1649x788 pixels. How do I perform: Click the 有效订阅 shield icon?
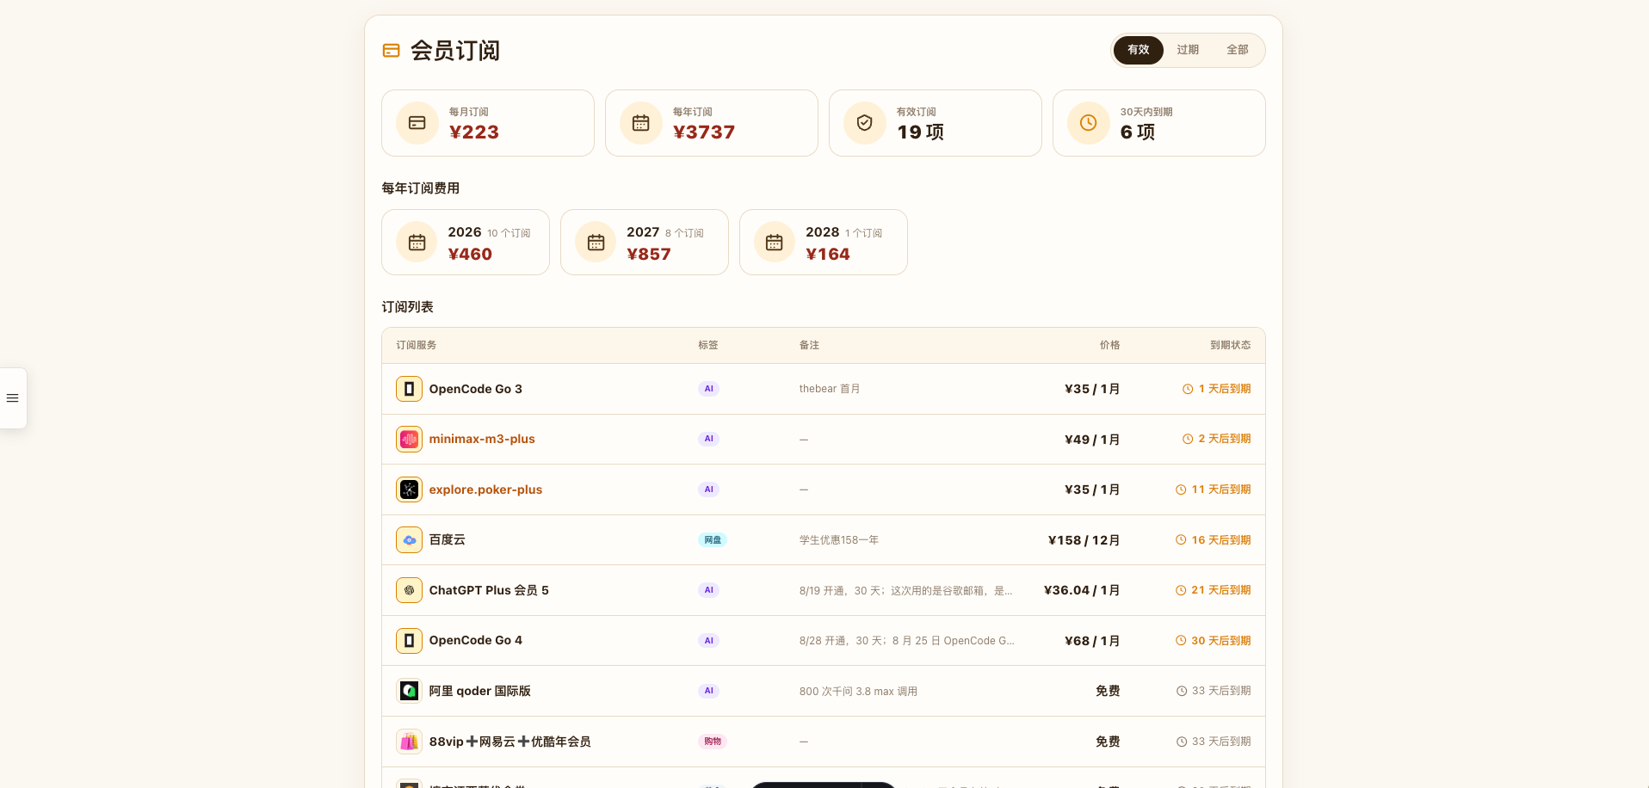click(865, 123)
